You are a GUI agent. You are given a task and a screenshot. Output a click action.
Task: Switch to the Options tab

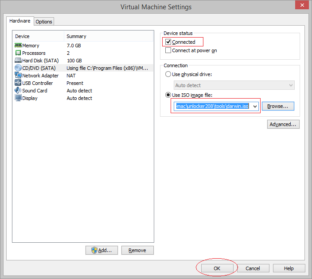44,22
